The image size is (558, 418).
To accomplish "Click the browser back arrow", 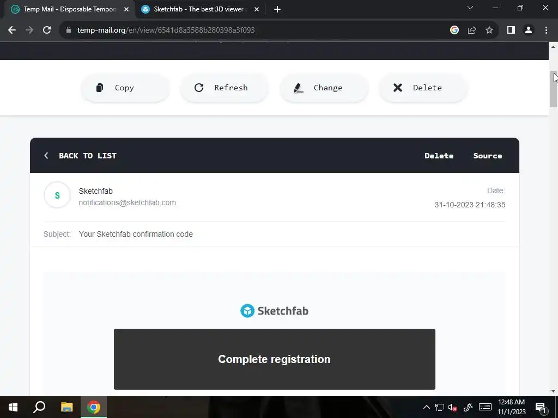I will point(12,30).
